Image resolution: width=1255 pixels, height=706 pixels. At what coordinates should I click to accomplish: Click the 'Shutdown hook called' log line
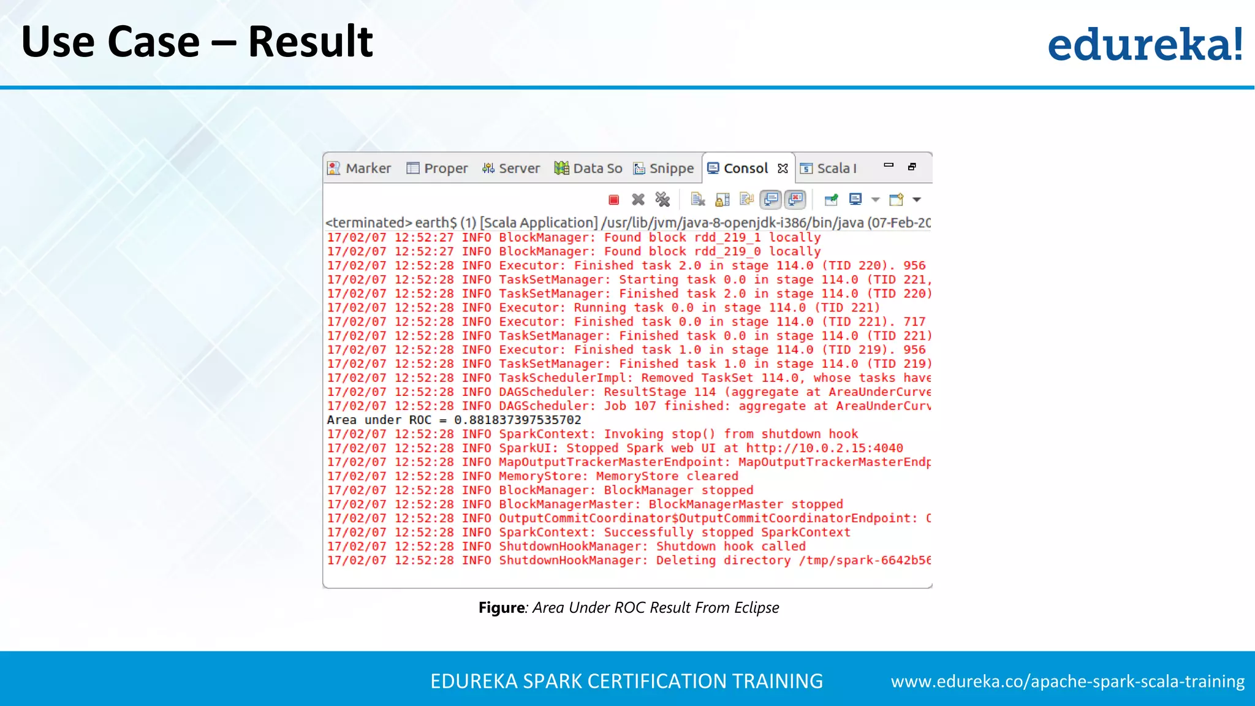pos(566,547)
